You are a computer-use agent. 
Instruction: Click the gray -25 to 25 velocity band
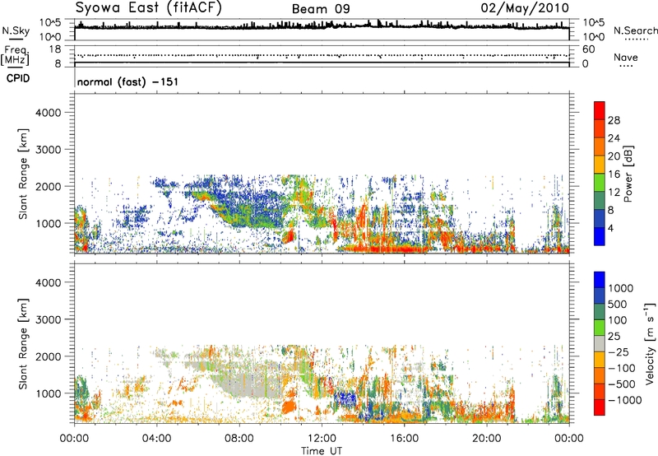pyautogui.click(x=600, y=343)
